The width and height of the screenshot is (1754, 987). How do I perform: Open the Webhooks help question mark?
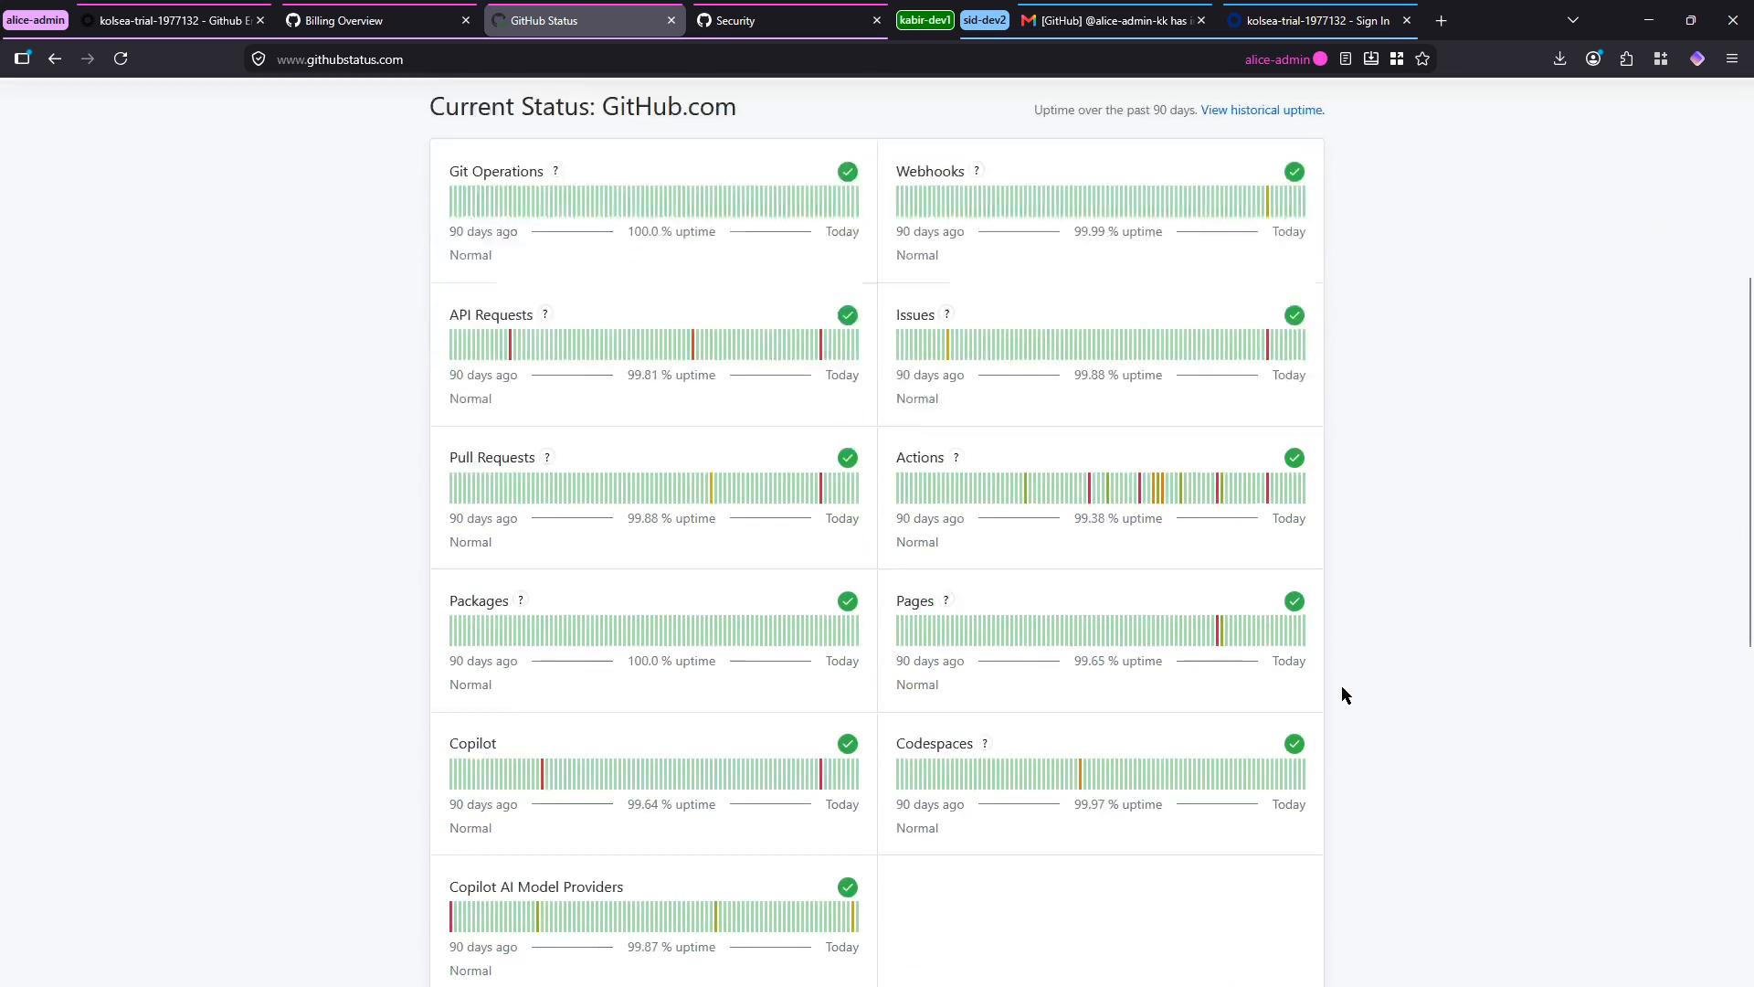pos(977,171)
